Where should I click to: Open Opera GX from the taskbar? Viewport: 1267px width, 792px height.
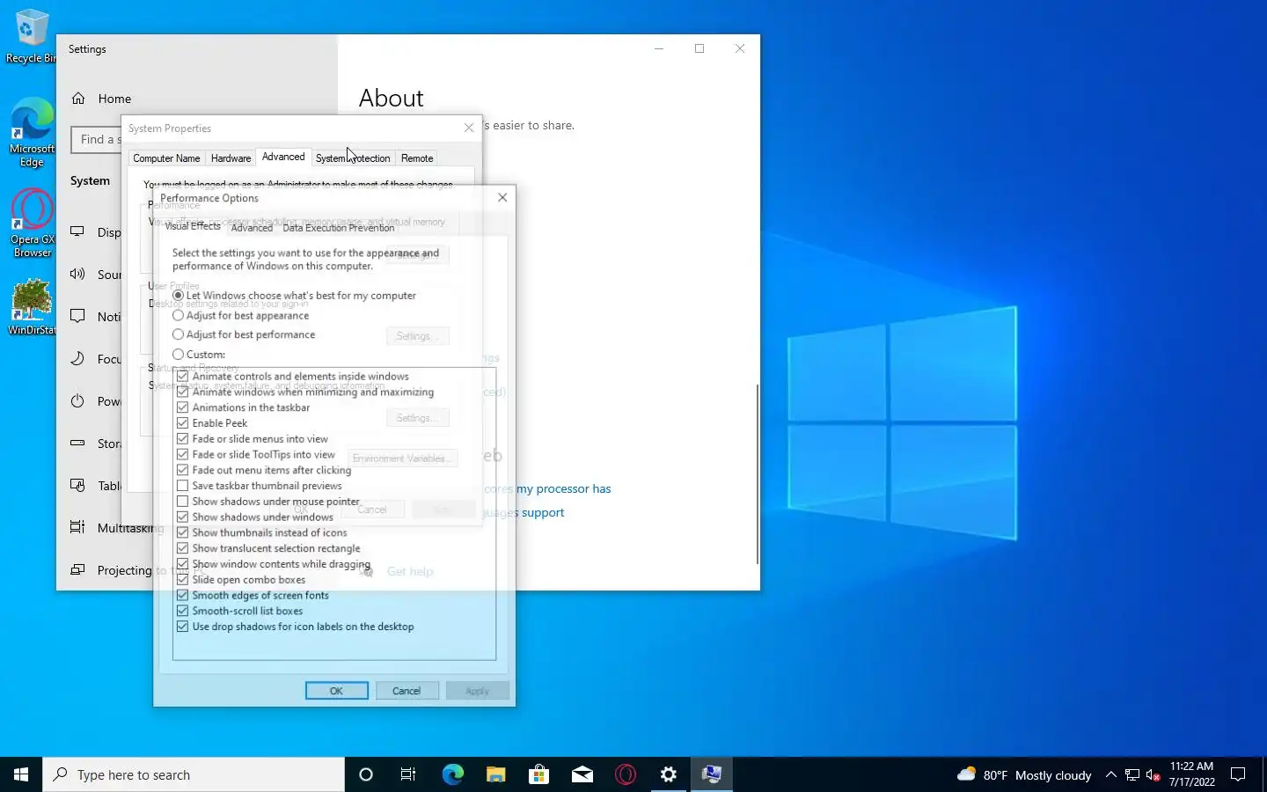(x=626, y=774)
